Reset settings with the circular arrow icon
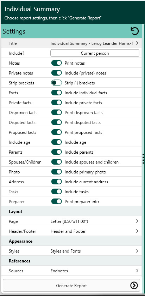This screenshot has width=145, height=296. click(135, 31)
